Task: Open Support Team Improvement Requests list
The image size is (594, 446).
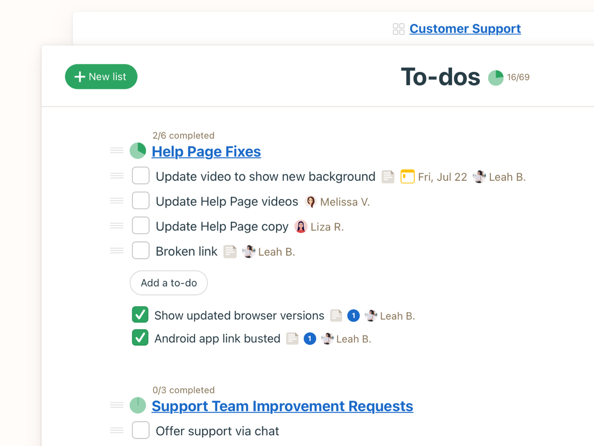Action: click(x=282, y=406)
